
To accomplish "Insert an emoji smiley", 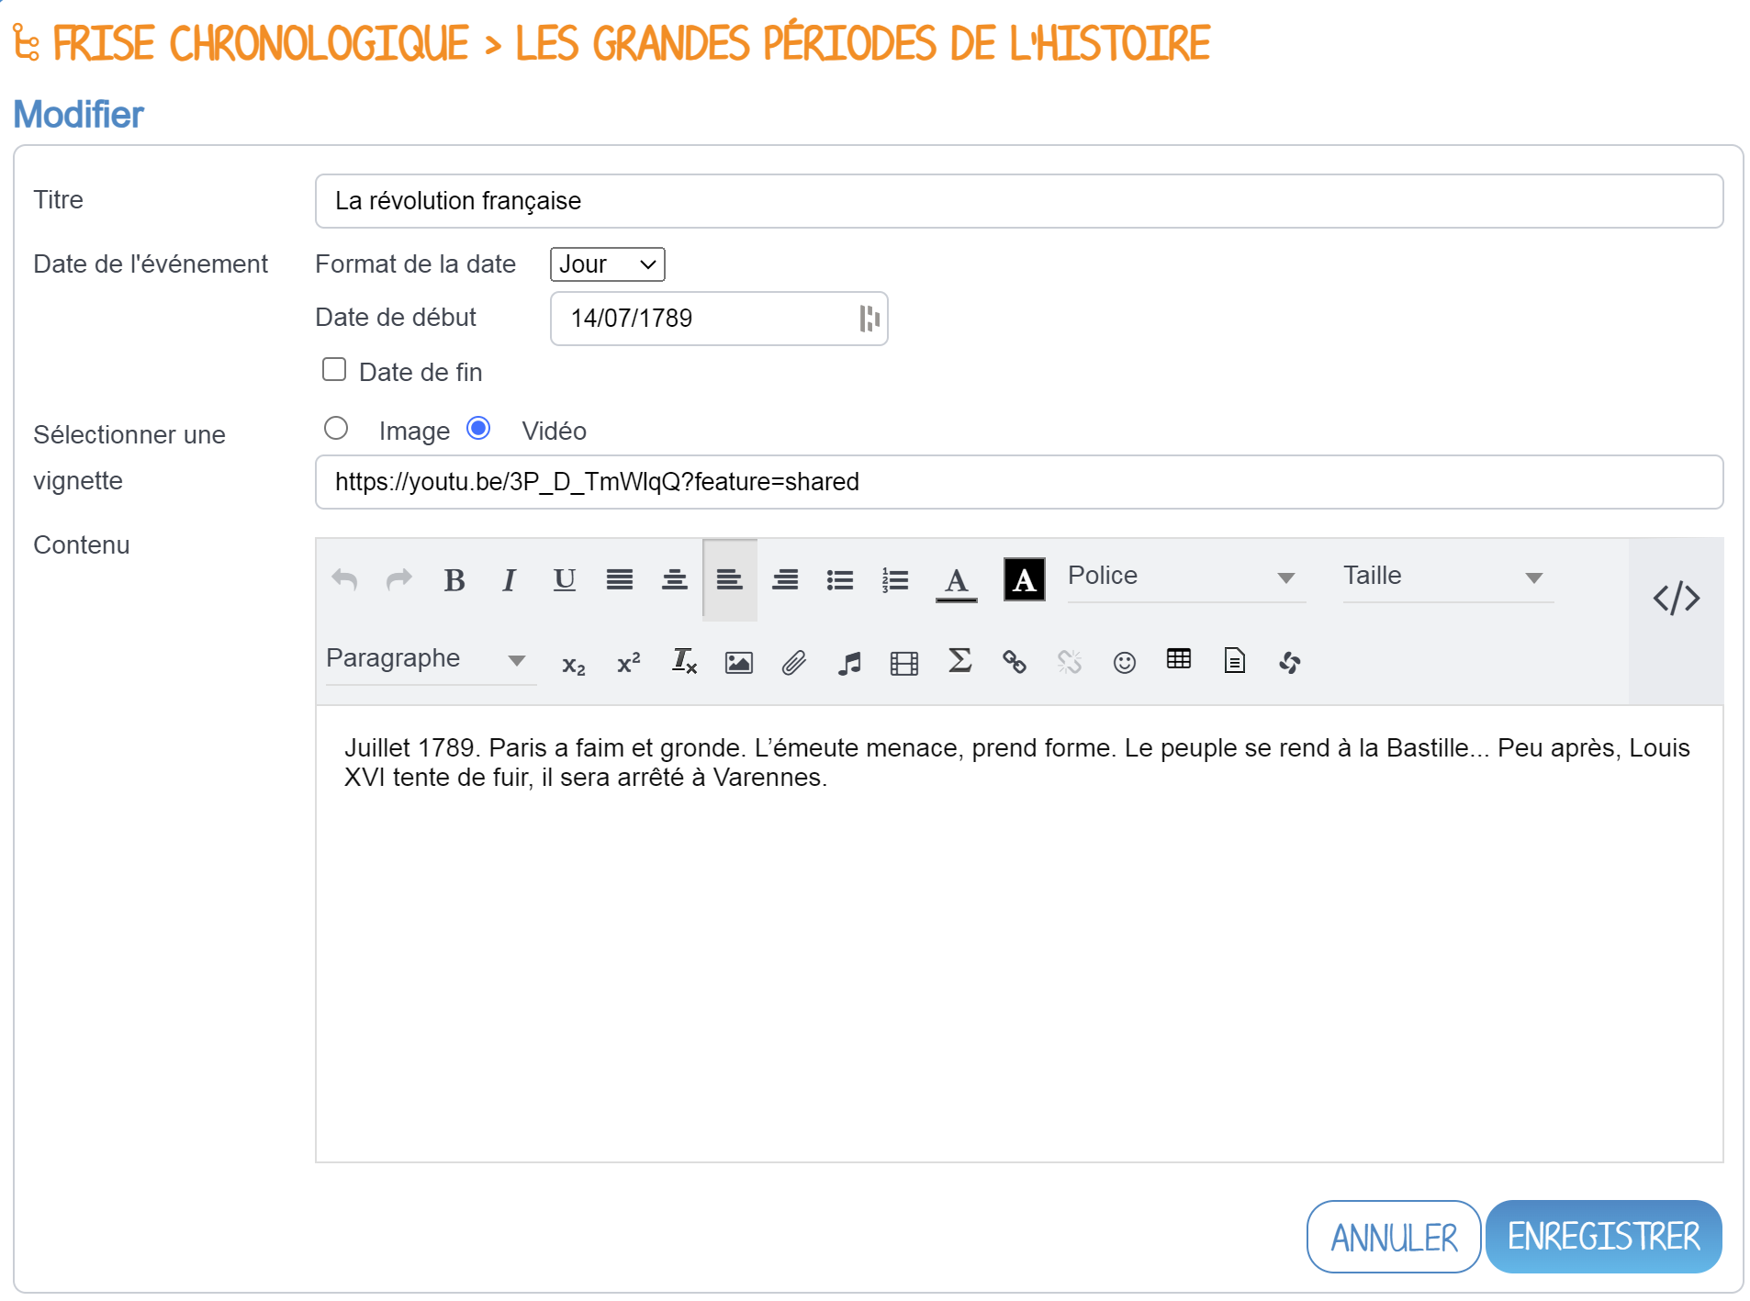I will (x=1124, y=662).
